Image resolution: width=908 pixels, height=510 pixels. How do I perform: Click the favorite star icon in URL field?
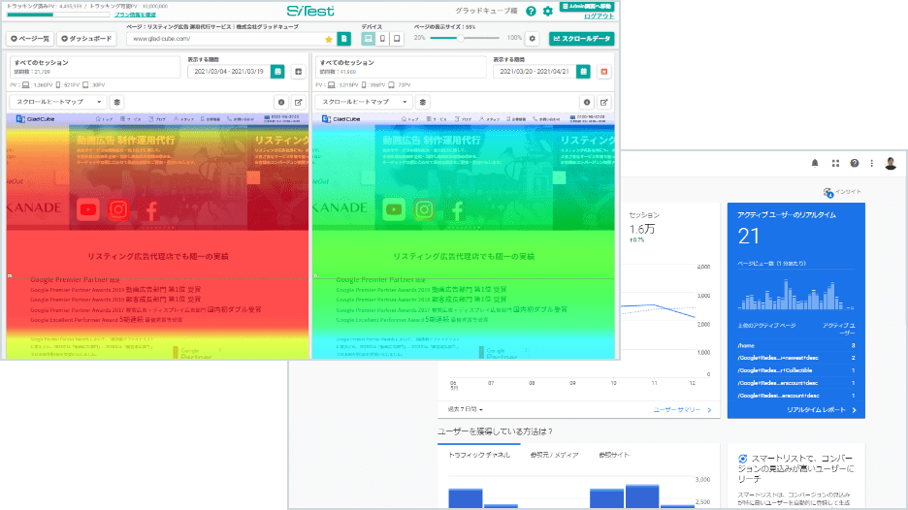point(329,39)
